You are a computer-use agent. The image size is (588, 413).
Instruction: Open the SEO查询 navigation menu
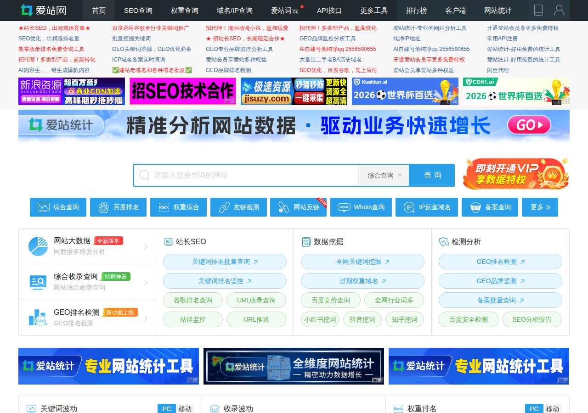tap(138, 11)
